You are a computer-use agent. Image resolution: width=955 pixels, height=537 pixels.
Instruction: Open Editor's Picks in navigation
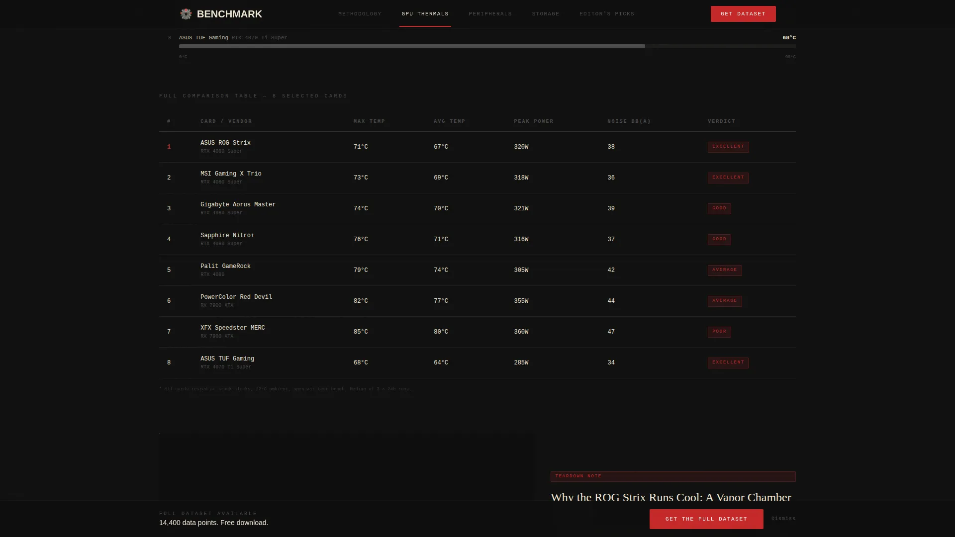[607, 14]
